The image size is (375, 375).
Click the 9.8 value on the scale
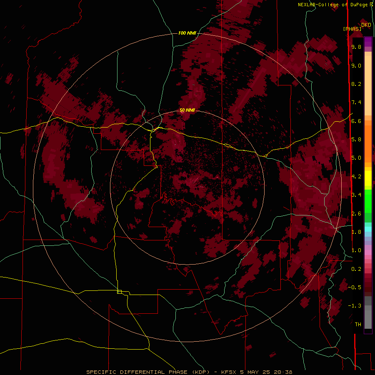click(x=356, y=47)
